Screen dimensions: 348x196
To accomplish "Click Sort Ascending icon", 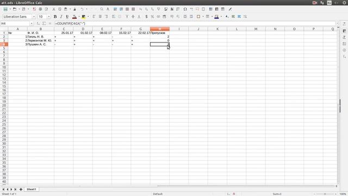I will (146, 9).
